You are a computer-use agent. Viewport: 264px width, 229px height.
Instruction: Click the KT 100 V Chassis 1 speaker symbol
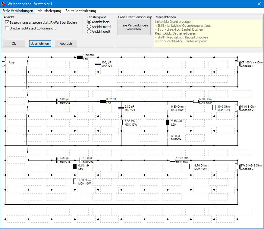tap(237, 64)
